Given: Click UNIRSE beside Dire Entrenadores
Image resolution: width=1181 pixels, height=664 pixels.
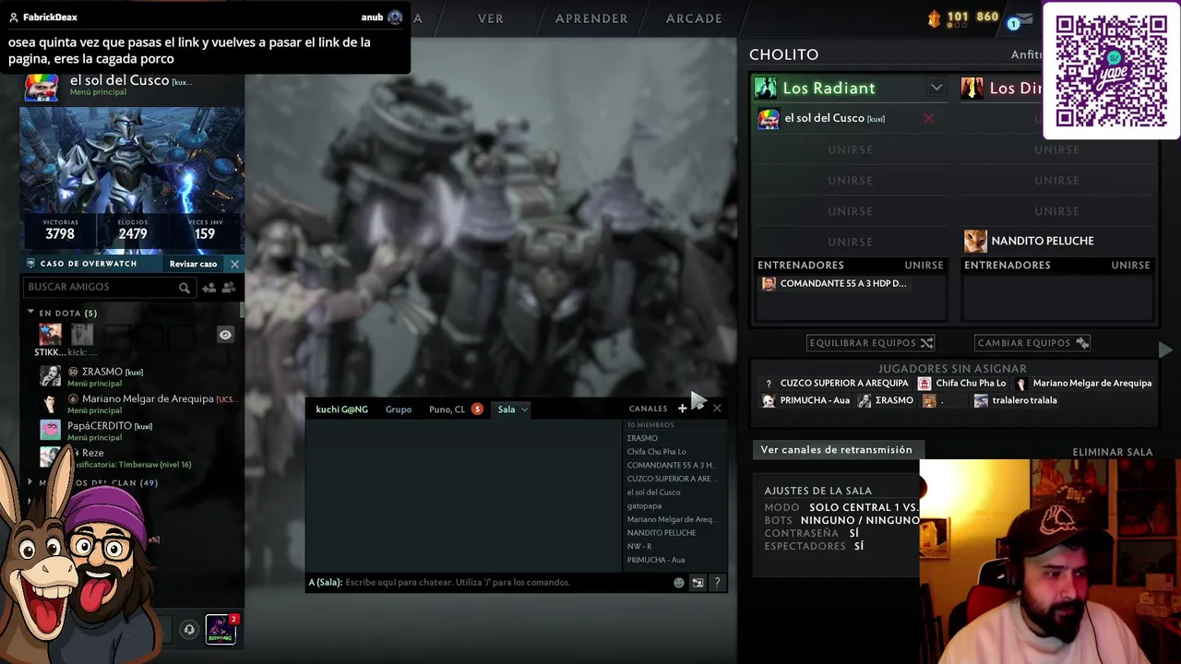Looking at the screenshot, I should [x=1130, y=265].
